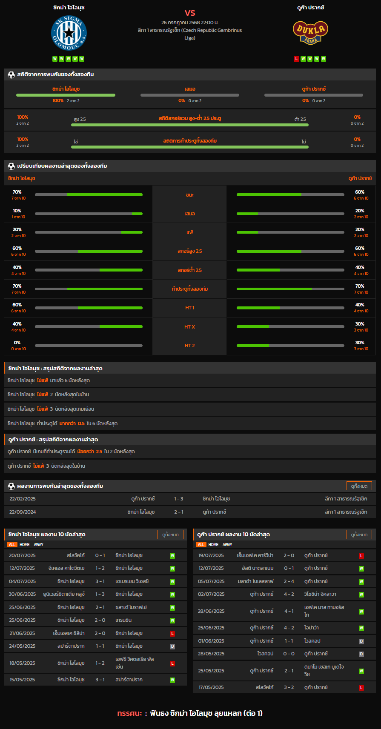This screenshot has width=381, height=729.
Task: Click the ทำประตูทั้งสองทีม comparison row label
Action: 190,289
